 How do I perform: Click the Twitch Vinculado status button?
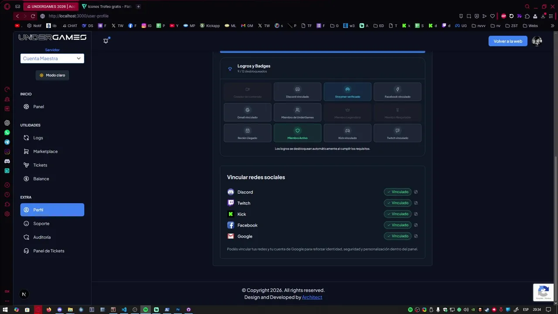(398, 203)
